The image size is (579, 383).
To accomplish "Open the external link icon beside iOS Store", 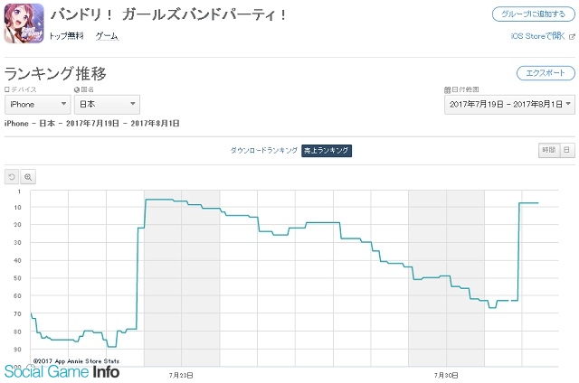I will tap(572, 36).
